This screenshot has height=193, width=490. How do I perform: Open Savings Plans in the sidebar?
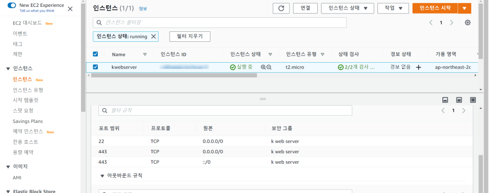coord(28,121)
